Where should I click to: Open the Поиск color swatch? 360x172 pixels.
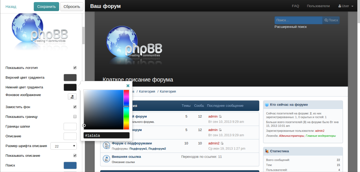pos(70,165)
